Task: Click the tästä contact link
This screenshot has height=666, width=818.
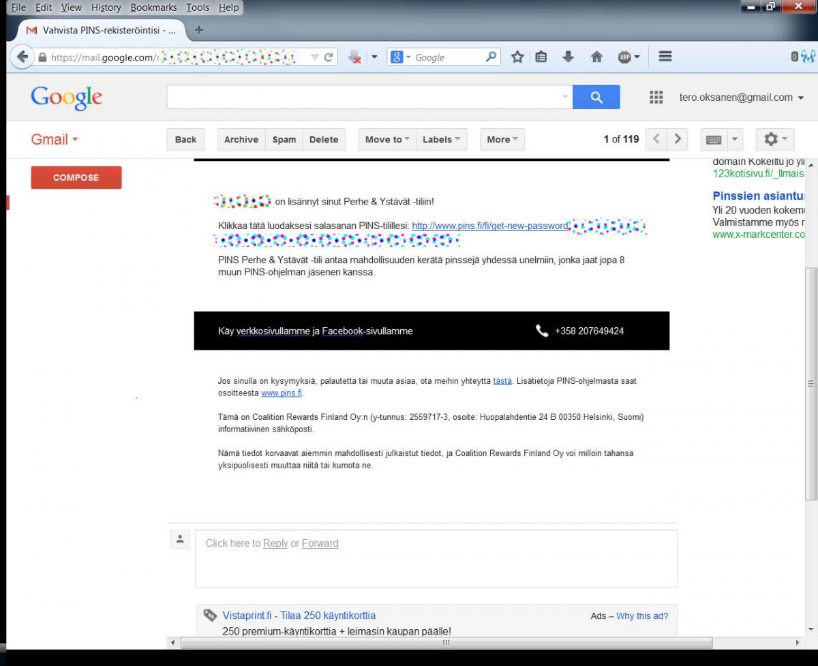Action: pos(502,381)
